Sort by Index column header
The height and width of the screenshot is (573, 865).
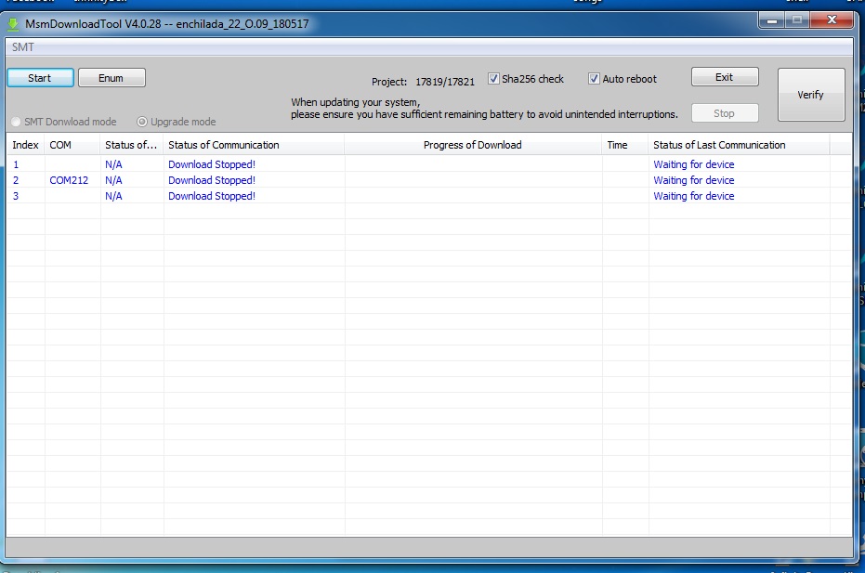point(25,145)
